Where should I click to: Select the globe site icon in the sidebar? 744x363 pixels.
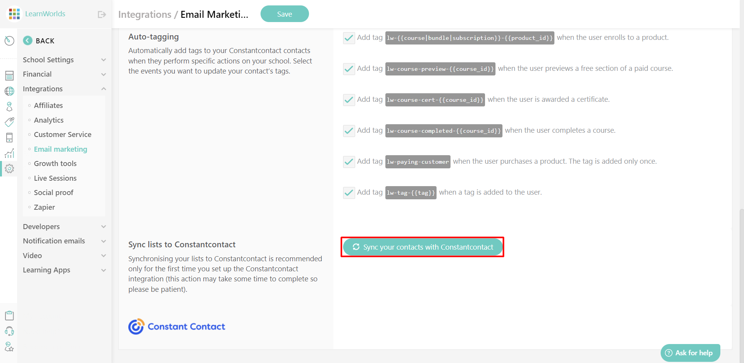point(9,91)
